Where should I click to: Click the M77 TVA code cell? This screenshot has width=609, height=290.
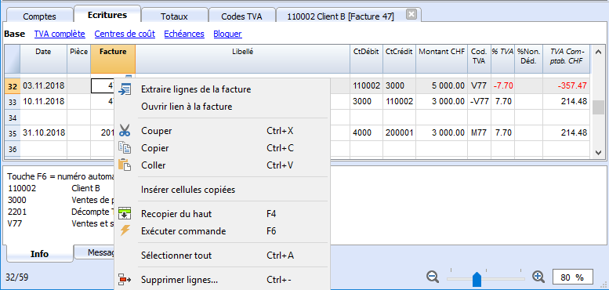479,133
